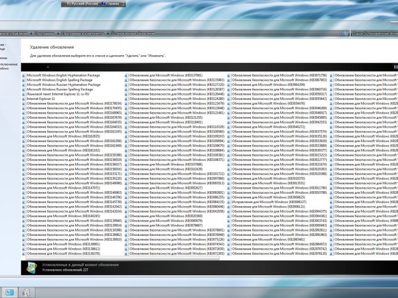
Task: Click icon of Microsoft Windows English Hyphenation Package
Action: point(24,75)
